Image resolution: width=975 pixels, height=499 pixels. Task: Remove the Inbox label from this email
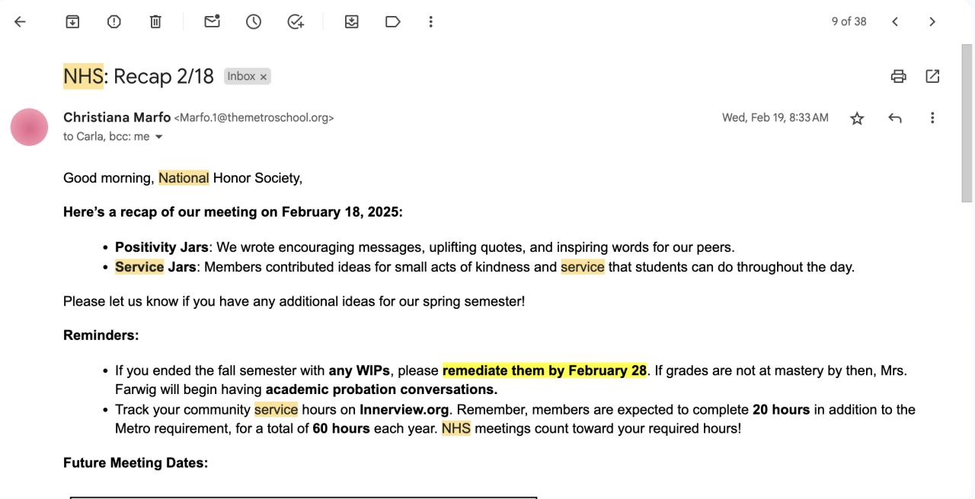coord(264,77)
